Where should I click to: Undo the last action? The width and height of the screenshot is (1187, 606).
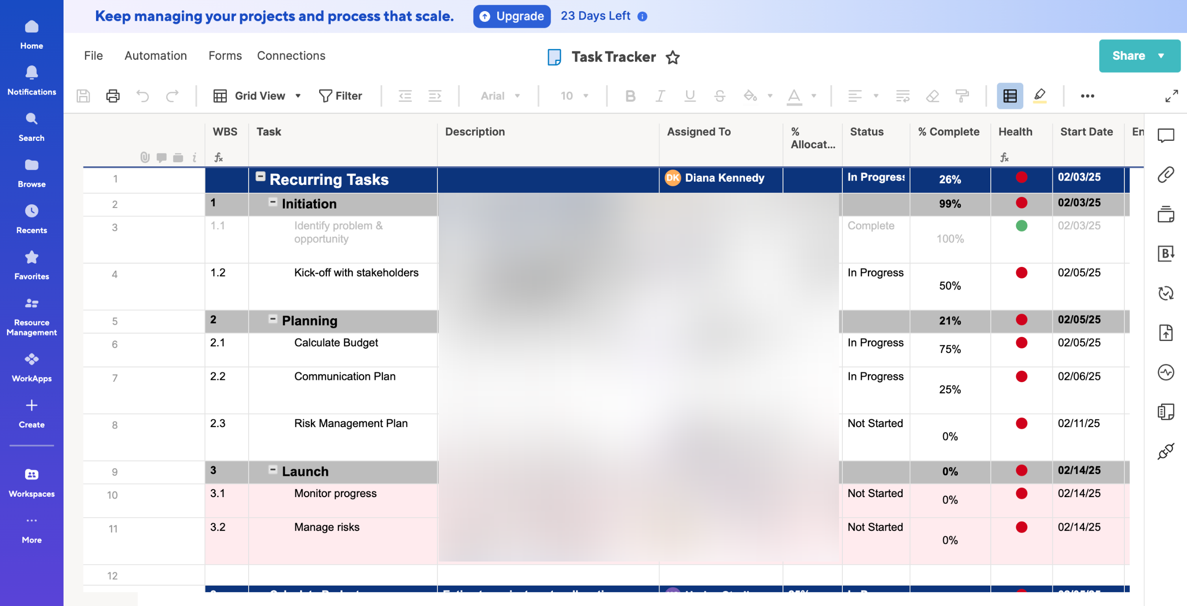click(143, 96)
